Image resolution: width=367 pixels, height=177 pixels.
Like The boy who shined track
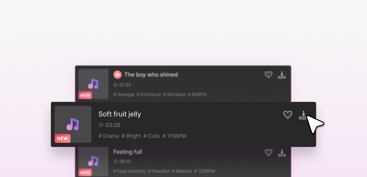(268, 75)
